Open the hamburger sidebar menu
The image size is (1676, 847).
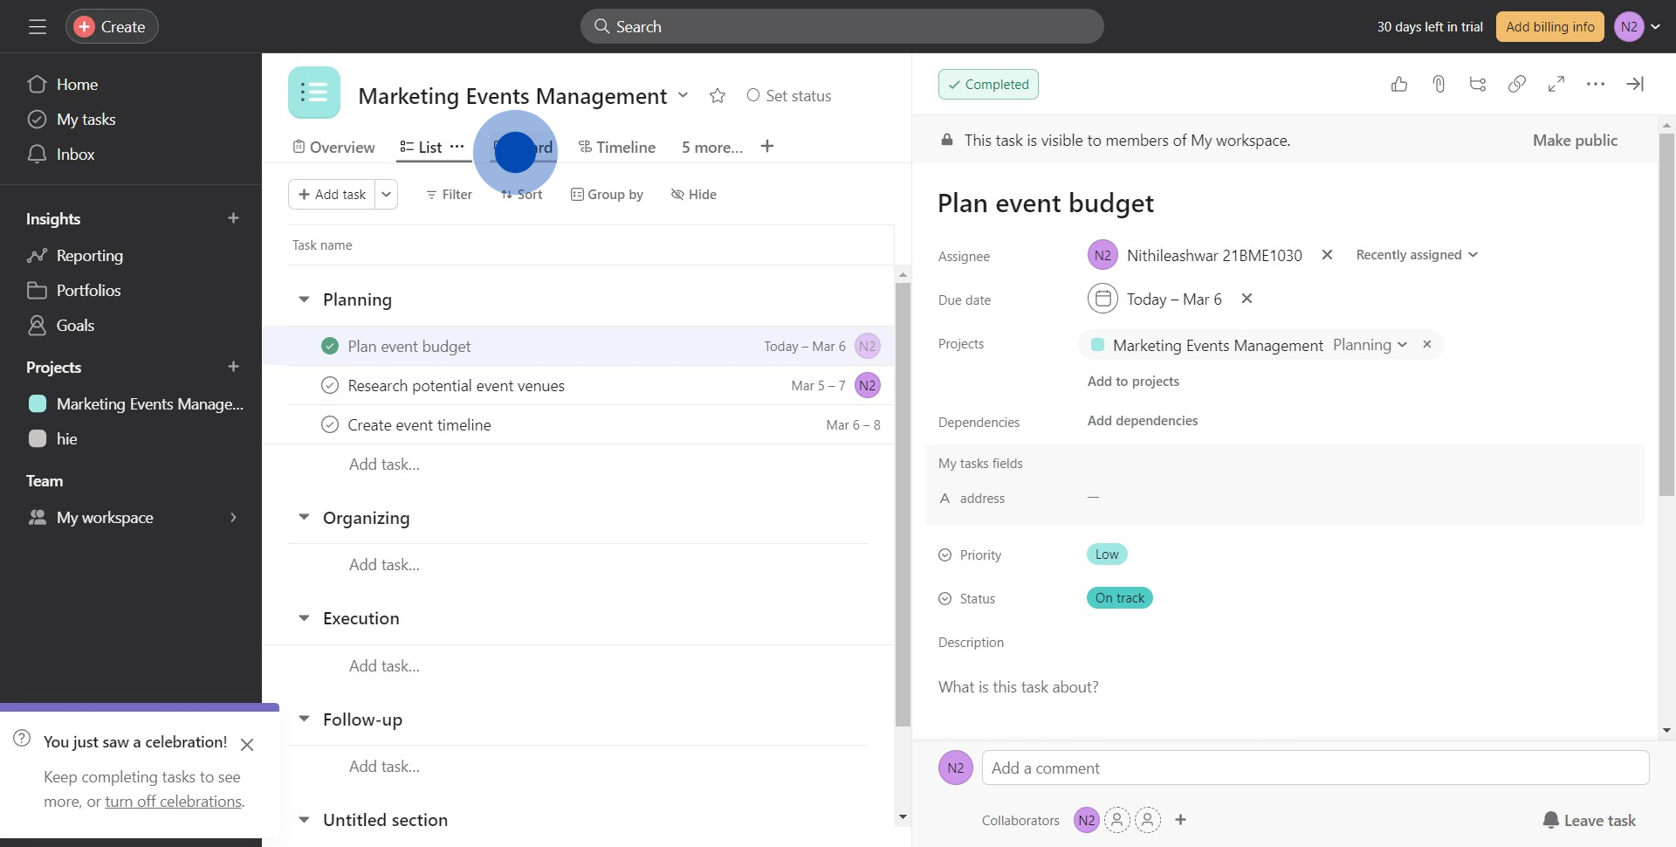(37, 27)
